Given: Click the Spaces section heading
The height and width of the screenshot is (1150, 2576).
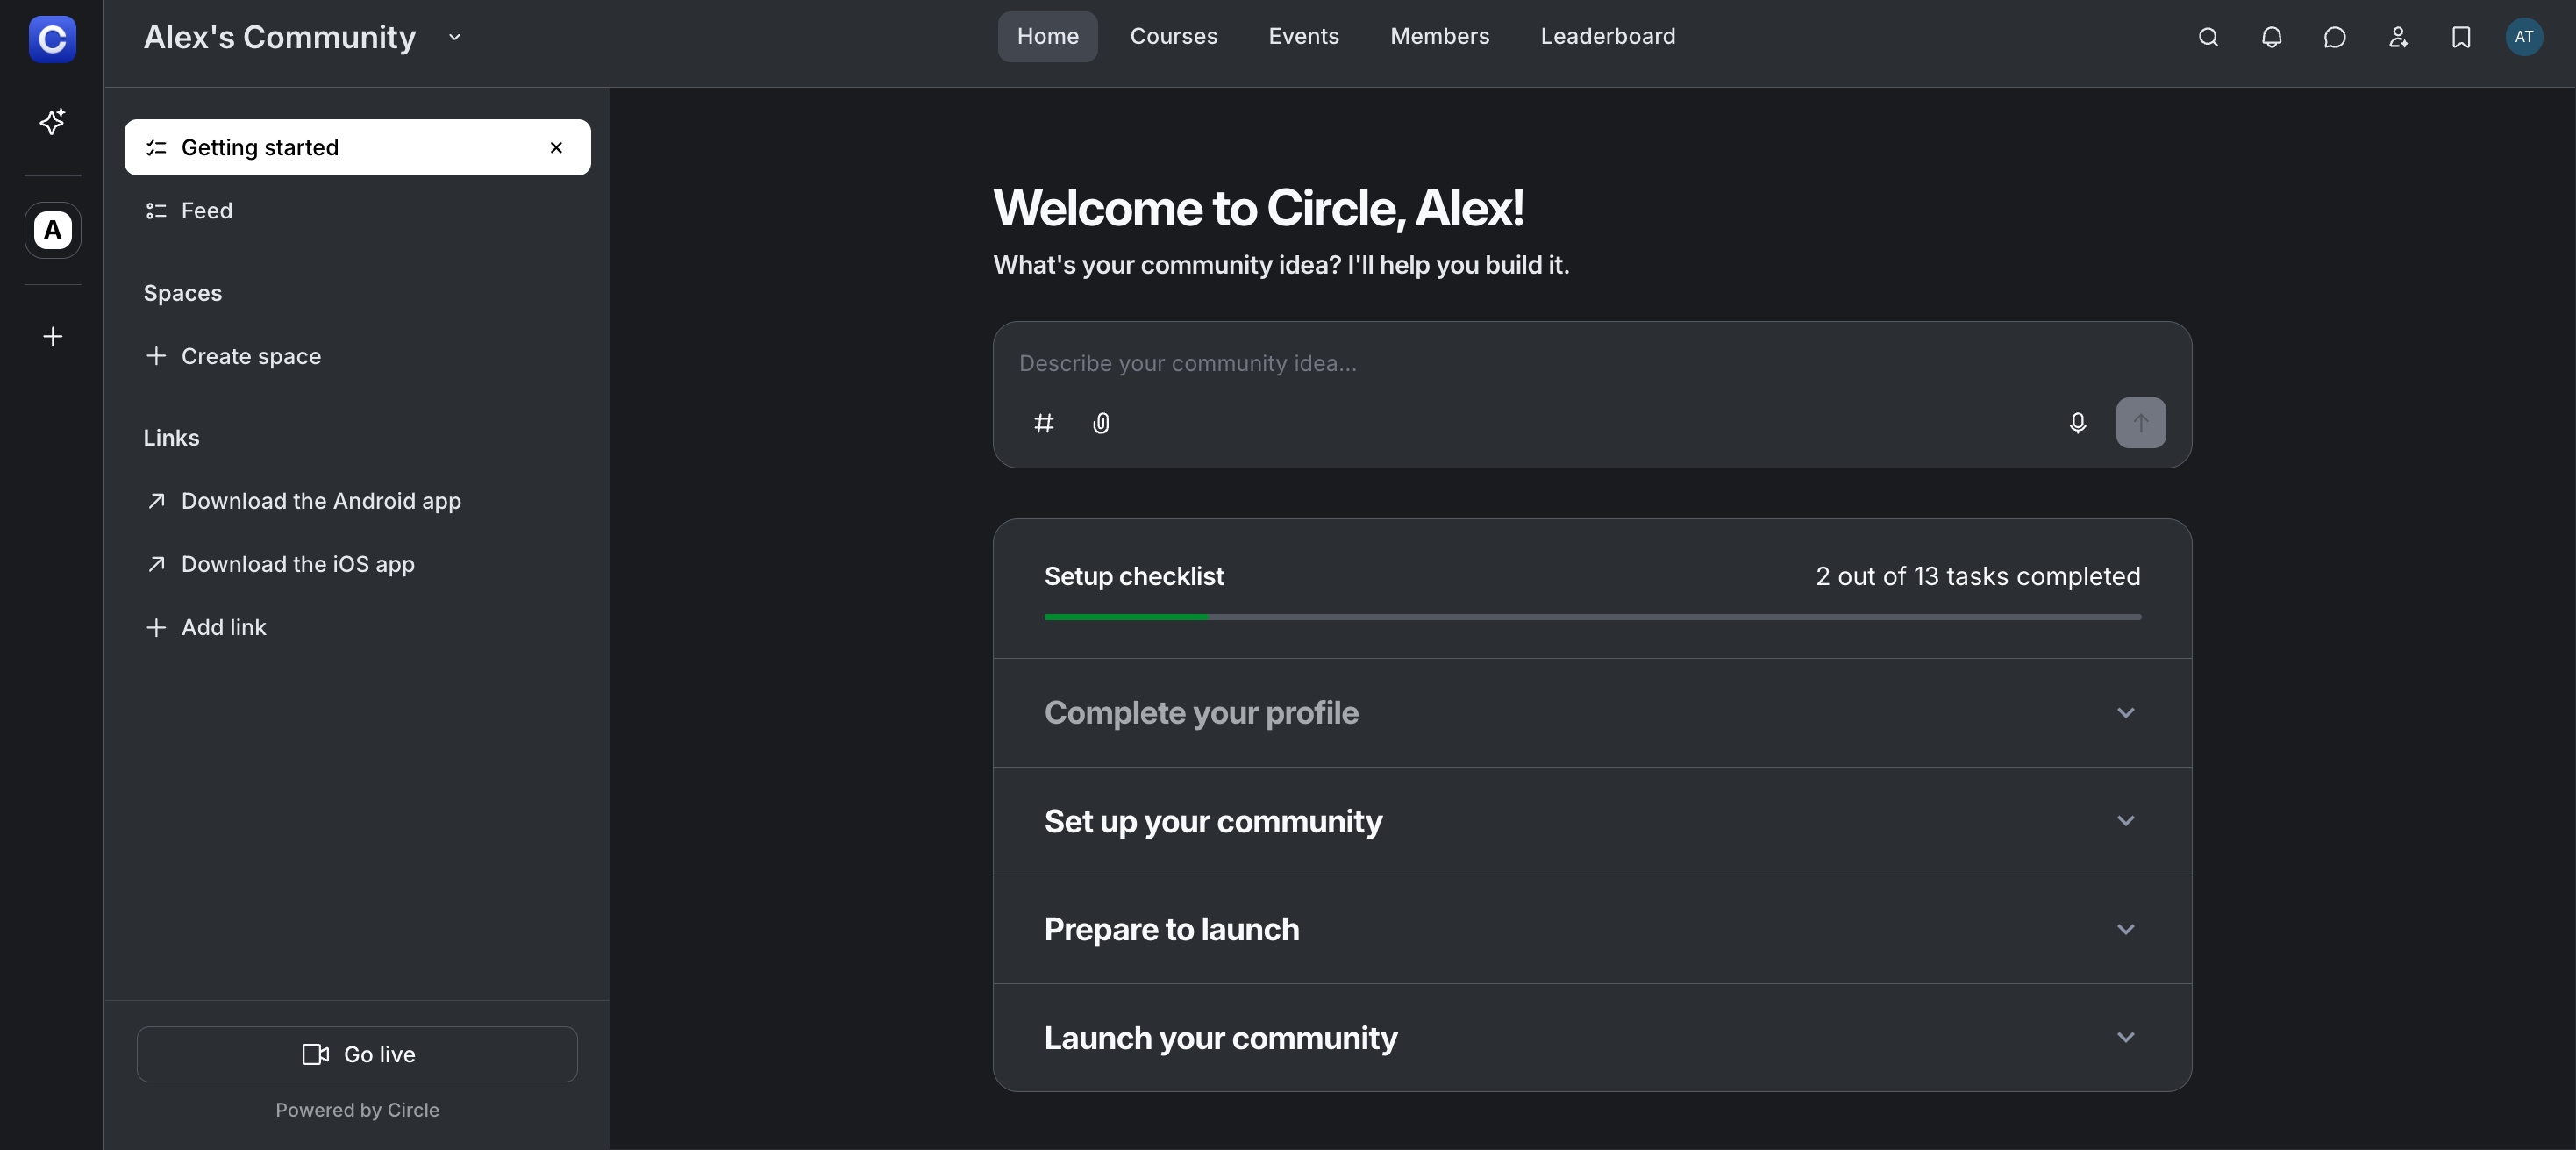Looking at the screenshot, I should [182, 293].
